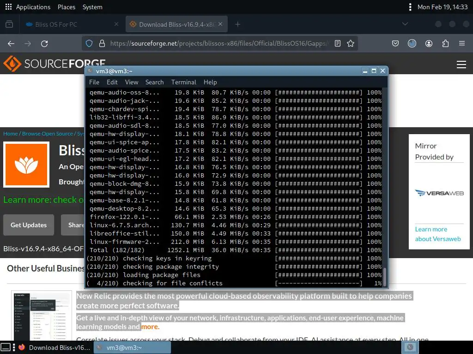Screen dimensions: 473x354
Task: Open the terminal Edit menu
Action: coord(112,82)
